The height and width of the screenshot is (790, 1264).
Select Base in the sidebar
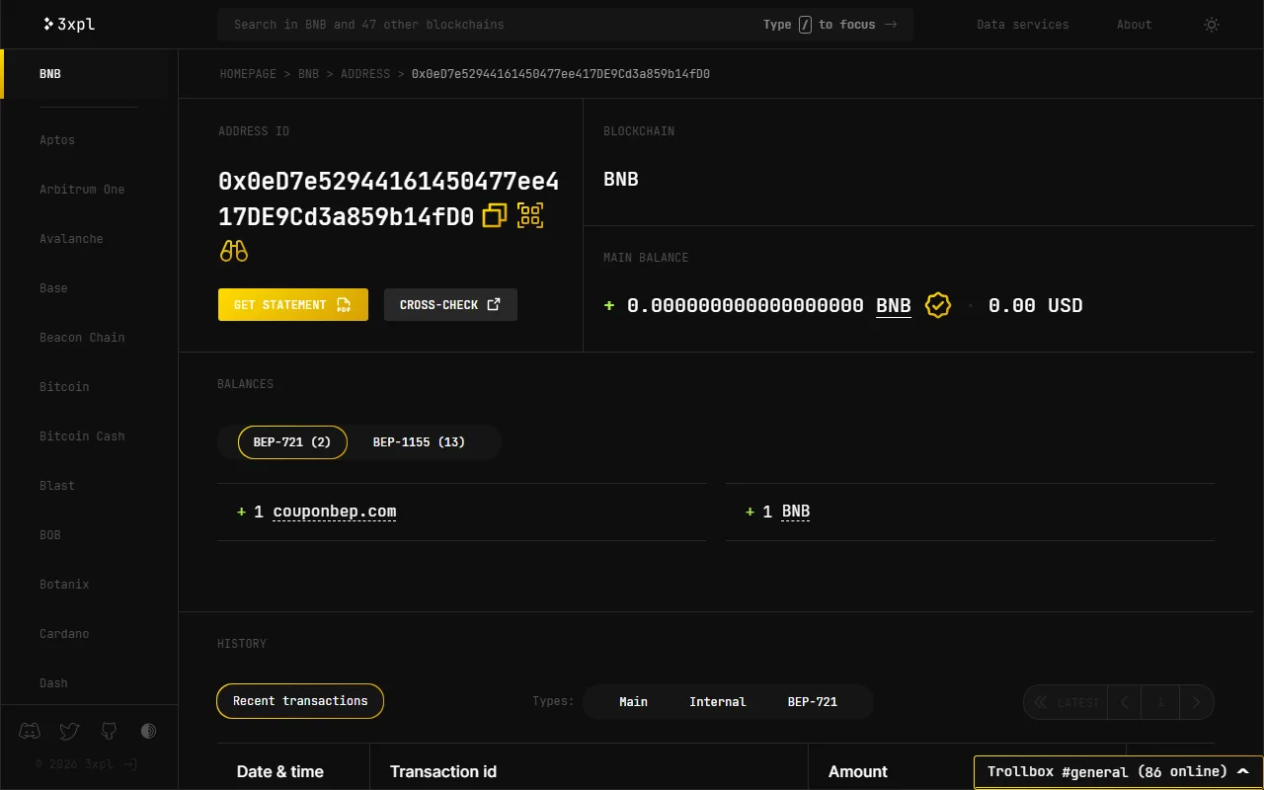point(53,288)
